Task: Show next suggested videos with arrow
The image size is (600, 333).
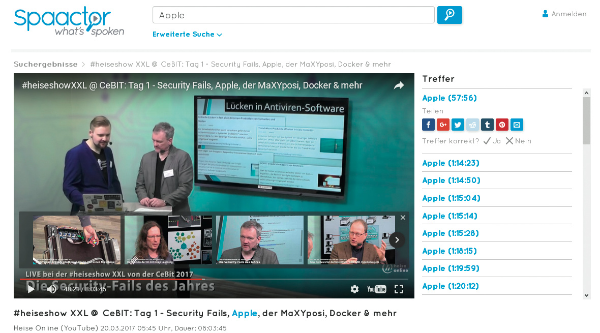Action: tap(397, 240)
